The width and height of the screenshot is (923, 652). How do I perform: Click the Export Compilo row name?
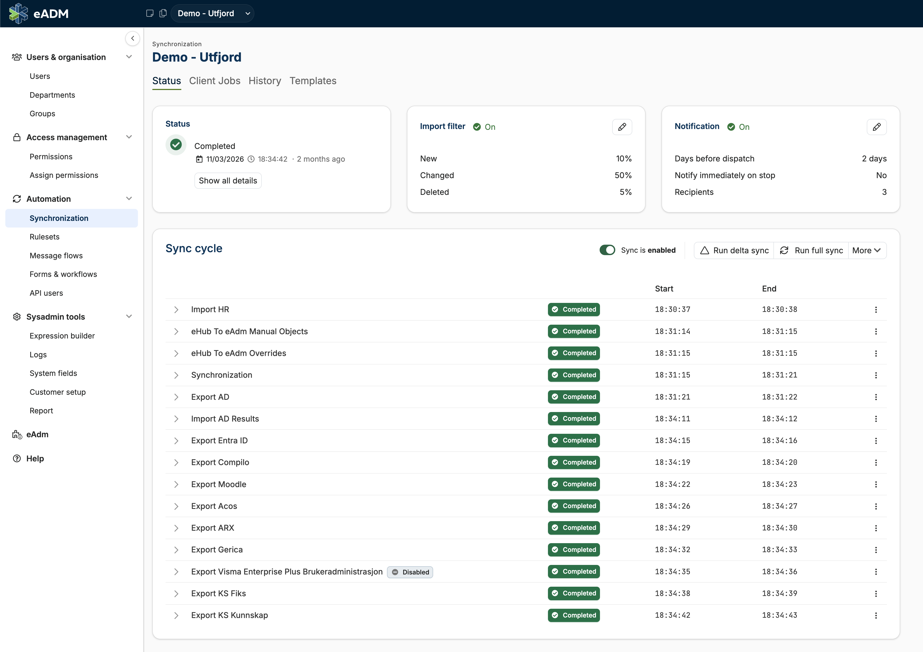pos(220,462)
